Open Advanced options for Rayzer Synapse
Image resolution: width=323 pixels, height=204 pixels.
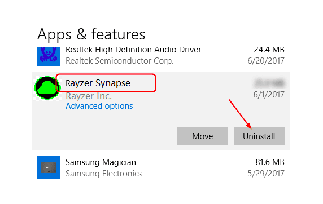tap(99, 106)
